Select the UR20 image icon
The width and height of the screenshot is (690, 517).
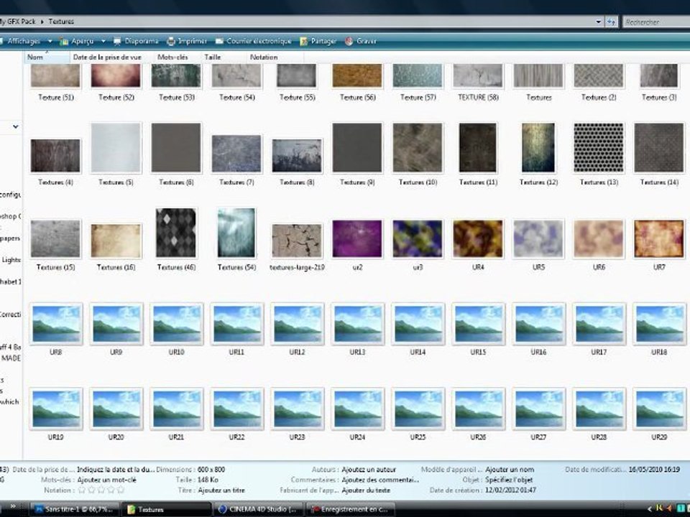116,409
